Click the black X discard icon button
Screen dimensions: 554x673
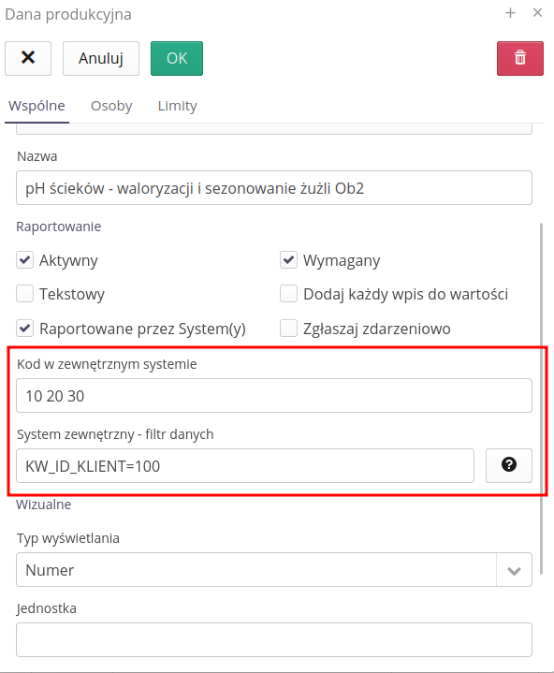28,58
